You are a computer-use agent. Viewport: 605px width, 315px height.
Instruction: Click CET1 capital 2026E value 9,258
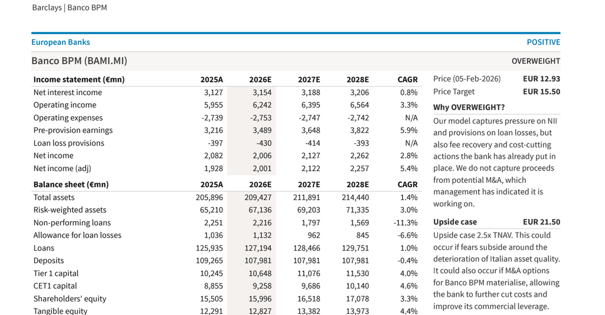pyautogui.click(x=262, y=286)
